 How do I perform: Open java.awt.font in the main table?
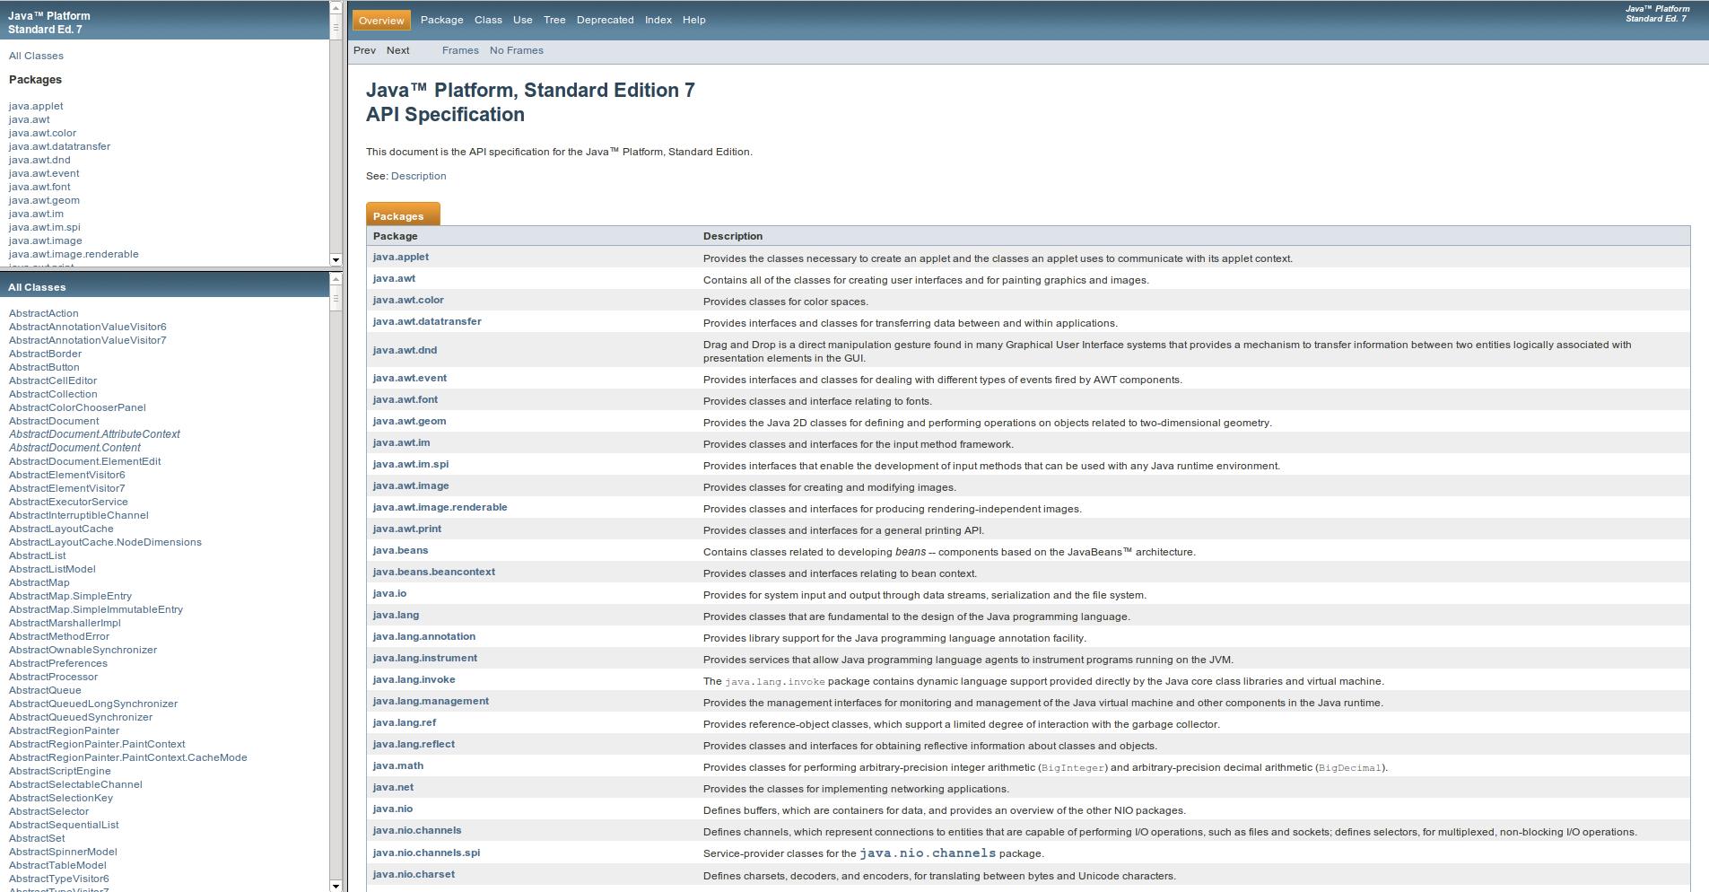[x=405, y=399]
